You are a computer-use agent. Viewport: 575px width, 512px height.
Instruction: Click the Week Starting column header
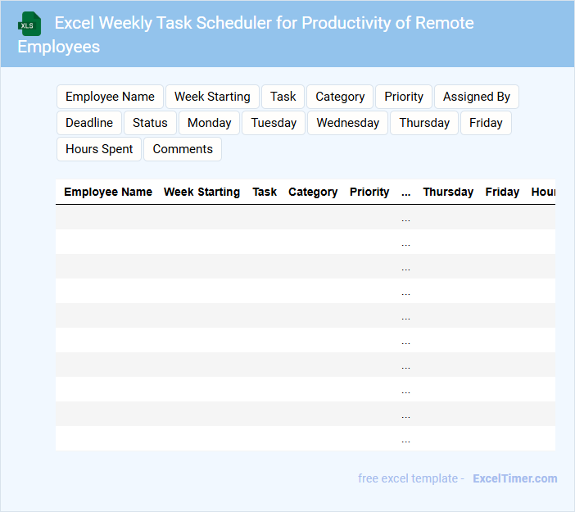coord(201,192)
